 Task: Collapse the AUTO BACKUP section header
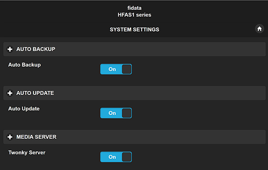click(x=134, y=49)
